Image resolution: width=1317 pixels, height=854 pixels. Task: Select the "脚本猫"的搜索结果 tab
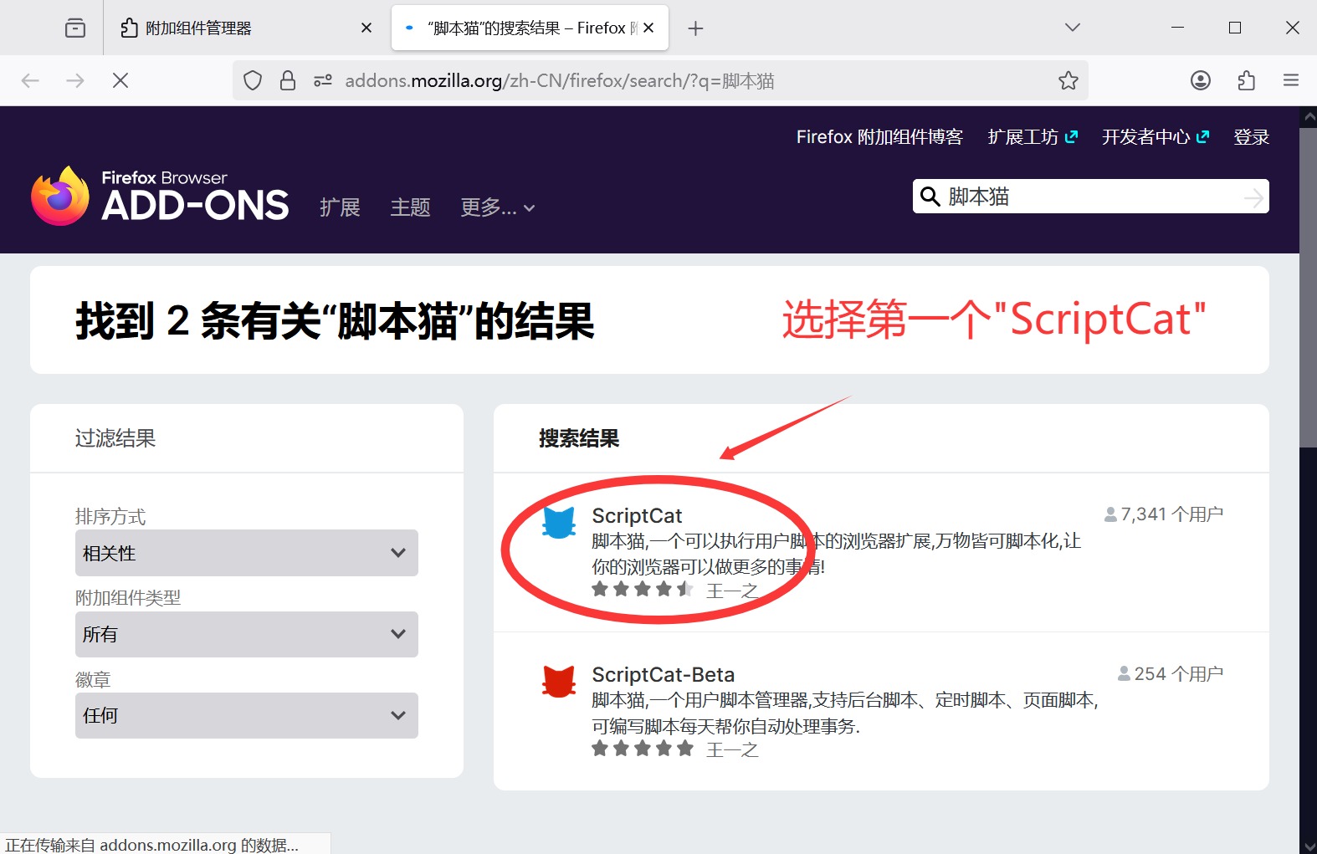point(530,28)
